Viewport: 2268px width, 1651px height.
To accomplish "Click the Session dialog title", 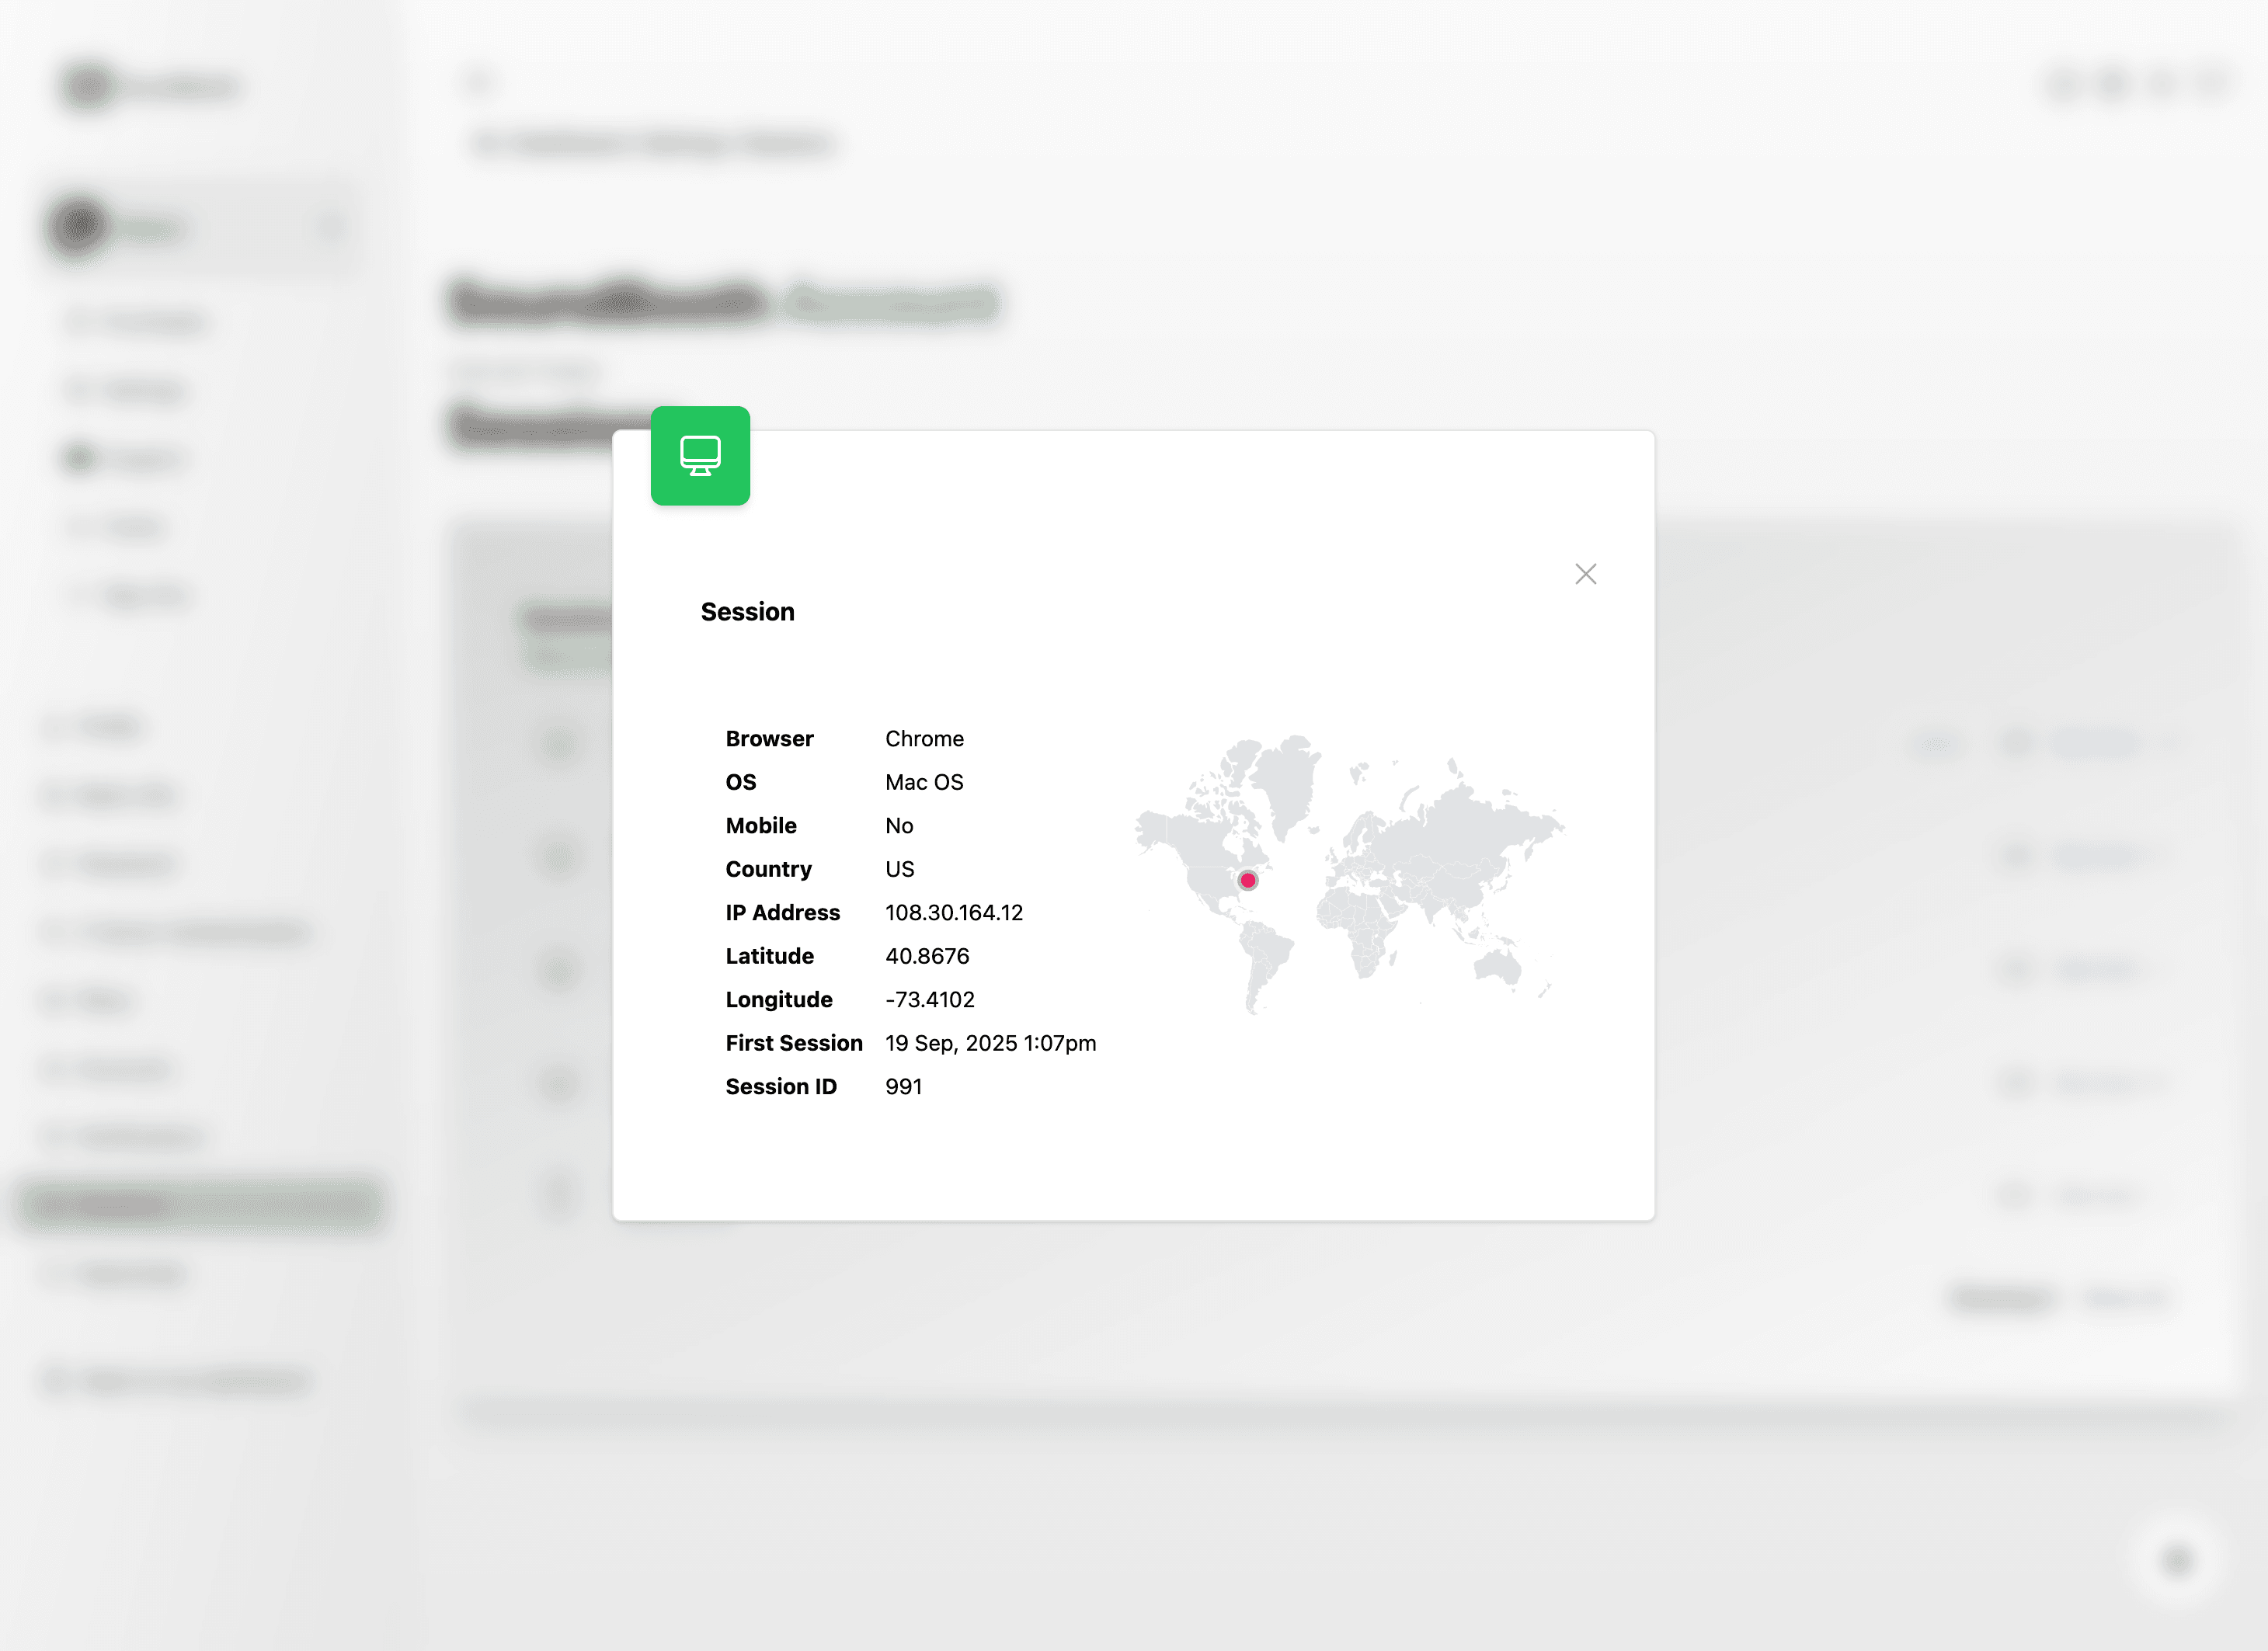I will (748, 611).
